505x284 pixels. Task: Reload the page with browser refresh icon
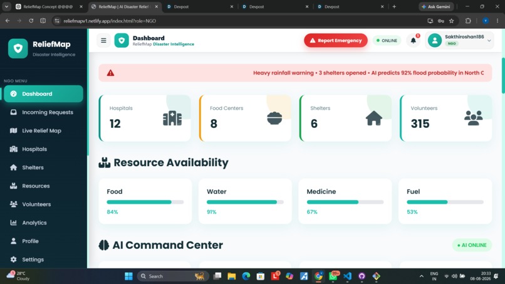tap(31, 21)
